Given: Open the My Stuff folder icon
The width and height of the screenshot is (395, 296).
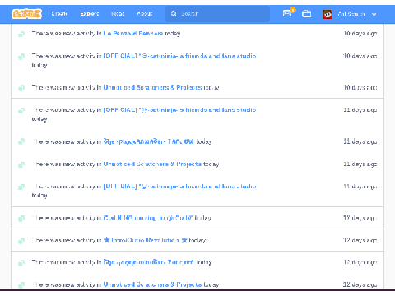Looking at the screenshot, I should tap(306, 13).
